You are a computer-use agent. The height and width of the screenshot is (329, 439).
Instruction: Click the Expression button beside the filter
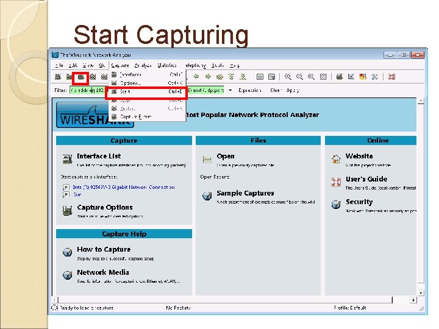(250, 90)
